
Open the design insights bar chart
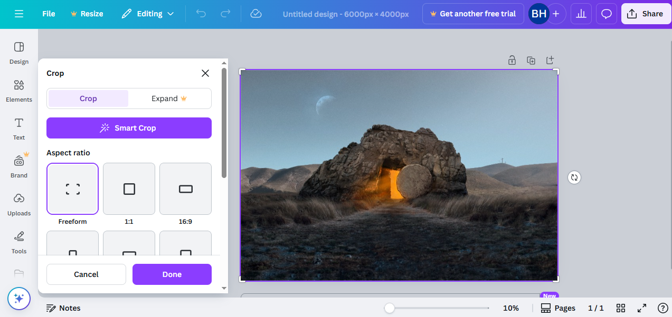pos(581,14)
